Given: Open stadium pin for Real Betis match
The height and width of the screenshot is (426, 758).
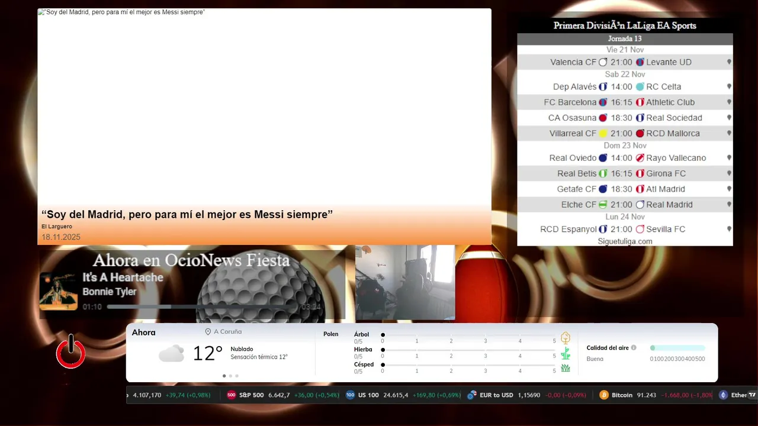Looking at the screenshot, I should coord(729,173).
